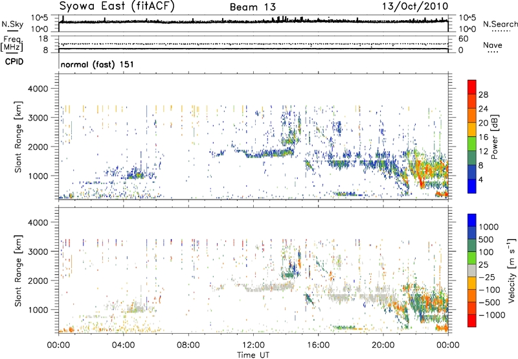Click the red top segment of Power colorbar
Viewport: 518px width, 359px height.
[472, 87]
